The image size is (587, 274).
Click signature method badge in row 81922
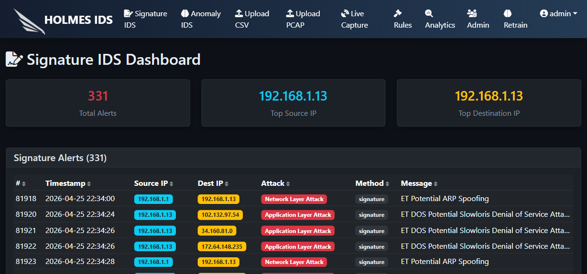371,247
